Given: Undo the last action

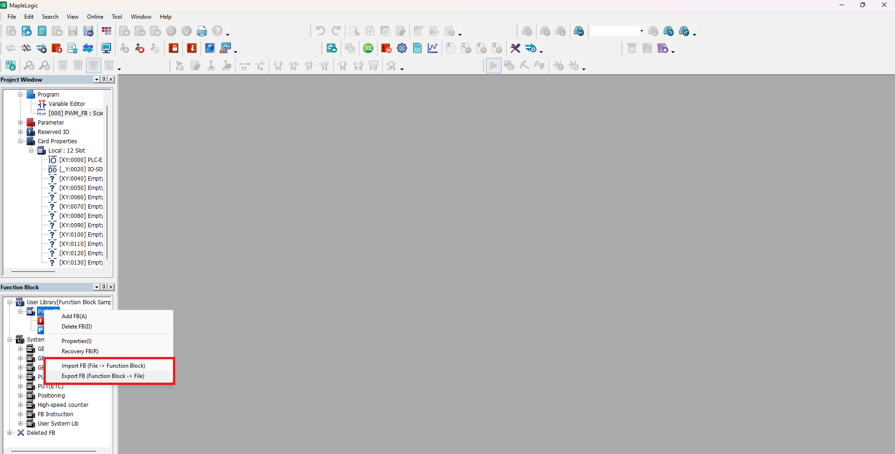Looking at the screenshot, I should [320, 31].
